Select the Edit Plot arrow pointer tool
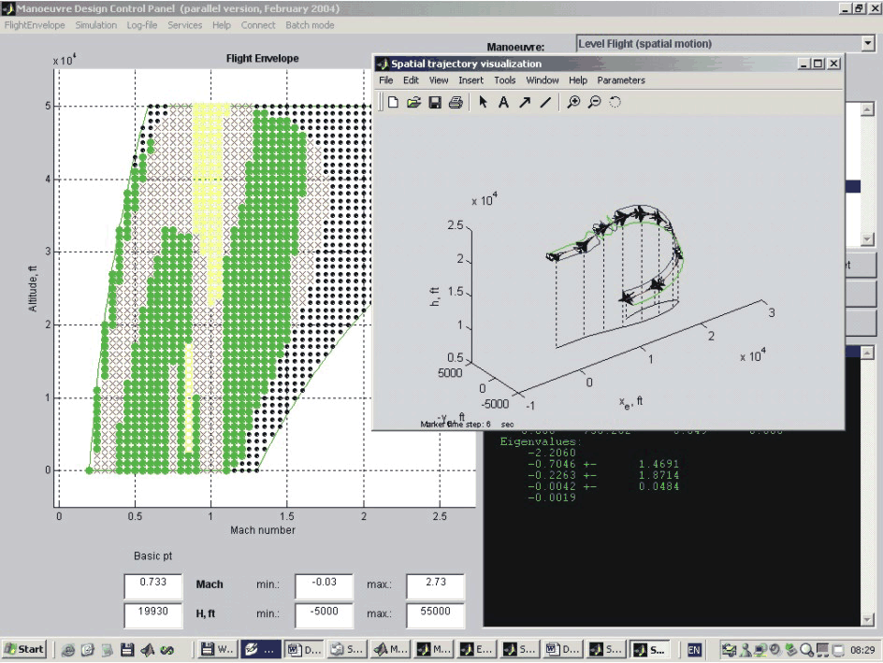This screenshot has height=663, width=883. [483, 103]
